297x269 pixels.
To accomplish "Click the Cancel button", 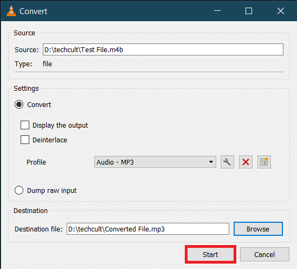I will (264, 254).
